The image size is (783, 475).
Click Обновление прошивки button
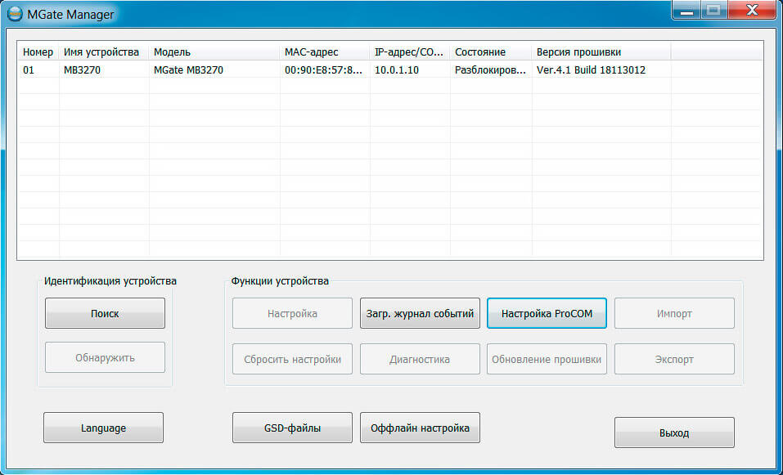click(x=547, y=359)
